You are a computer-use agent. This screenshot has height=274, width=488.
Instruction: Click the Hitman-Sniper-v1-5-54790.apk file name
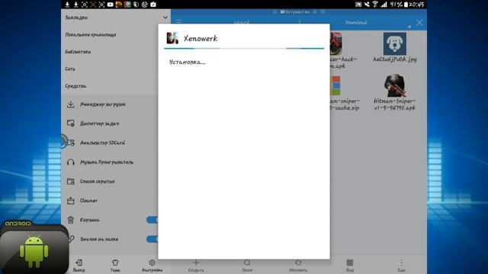coord(395,104)
